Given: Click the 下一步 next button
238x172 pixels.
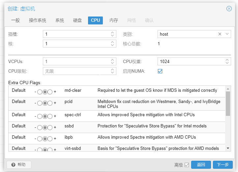Looking at the screenshot, I should pos(223,165).
